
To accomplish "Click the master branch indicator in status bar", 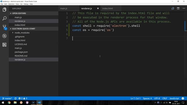I will (7, 99).
